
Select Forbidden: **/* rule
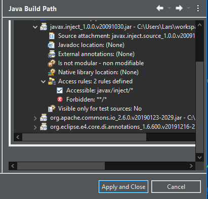(x=87, y=99)
